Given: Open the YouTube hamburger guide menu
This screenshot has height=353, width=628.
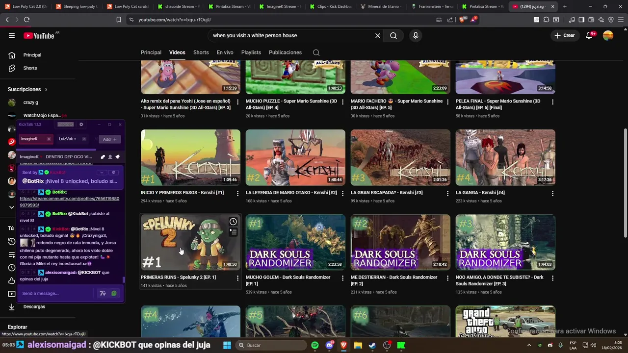Looking at the screenshot, I should coord(12,35).
